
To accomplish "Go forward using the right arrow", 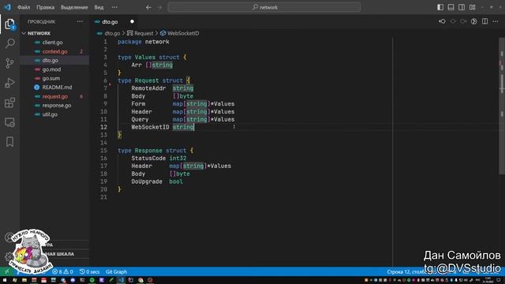I will [x=159, y=7].
